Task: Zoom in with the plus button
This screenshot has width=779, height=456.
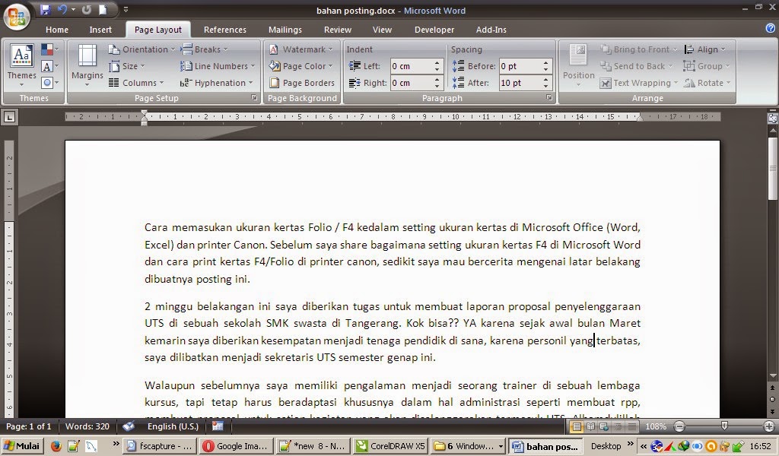Action: pos(769,426)
